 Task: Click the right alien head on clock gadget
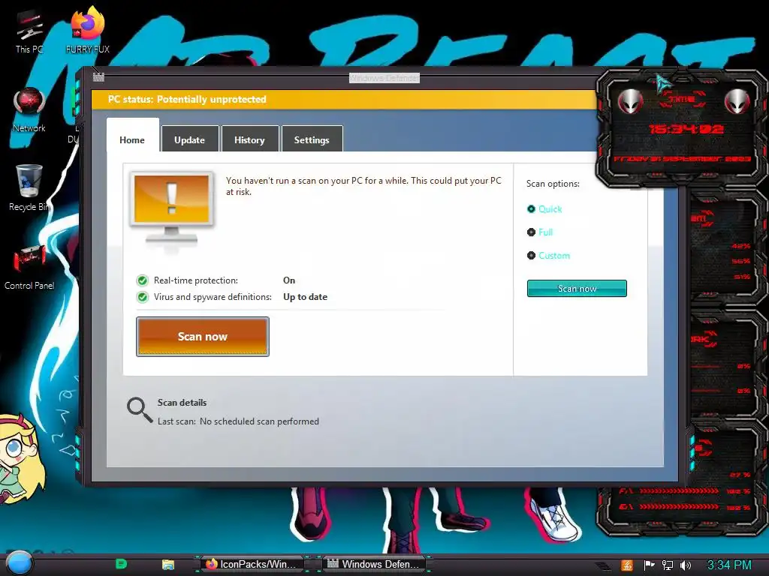point(737,101)
